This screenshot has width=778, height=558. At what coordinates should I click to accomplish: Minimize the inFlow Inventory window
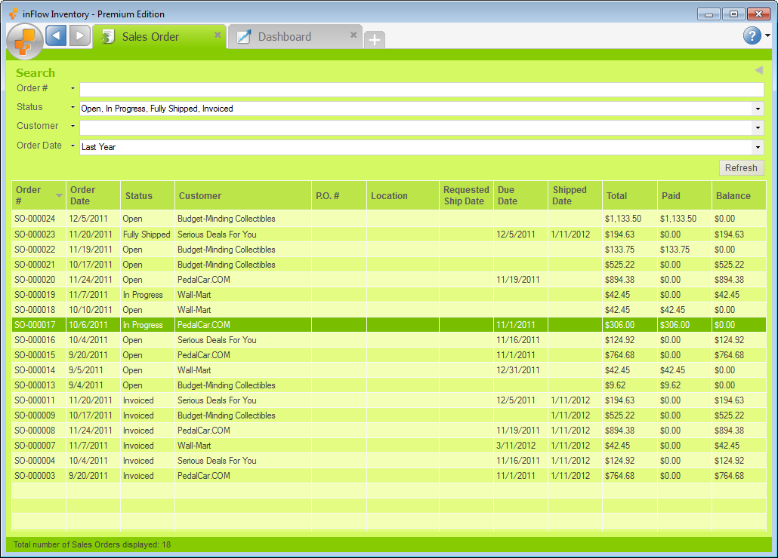coord(709,14)
